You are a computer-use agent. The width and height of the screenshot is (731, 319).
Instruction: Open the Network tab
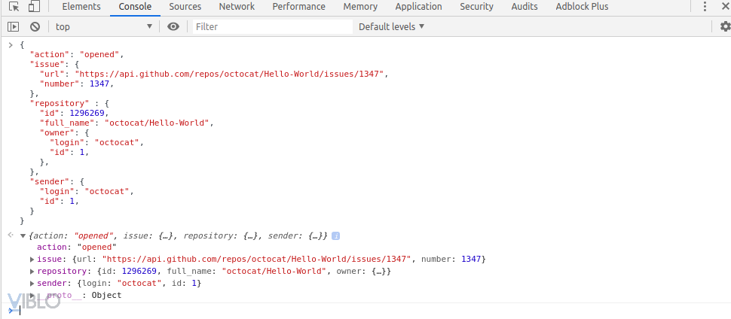[237, 7]
